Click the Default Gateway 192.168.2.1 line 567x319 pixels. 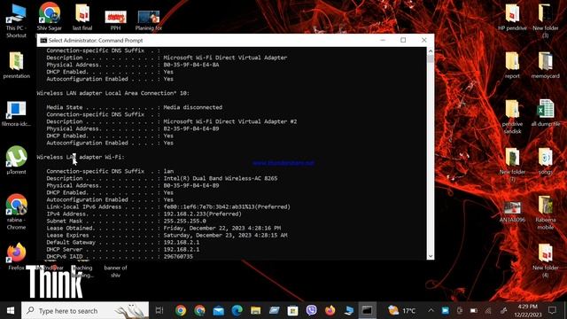(123, 242)
